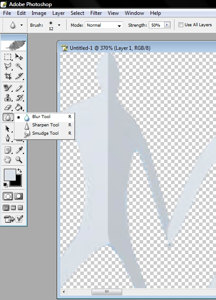The height and width of the screenshot is (300, 216).
Task: Select the Eraser tool
Action: coord(8,107)
